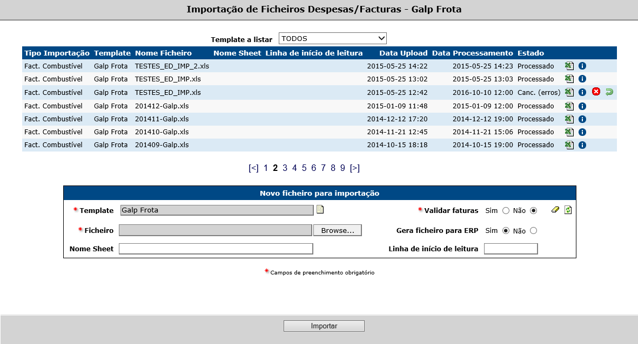Go to page 9

(x=342, y=168)
